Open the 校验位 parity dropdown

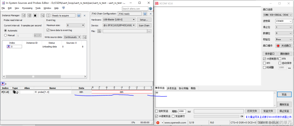tap(284, 39)
